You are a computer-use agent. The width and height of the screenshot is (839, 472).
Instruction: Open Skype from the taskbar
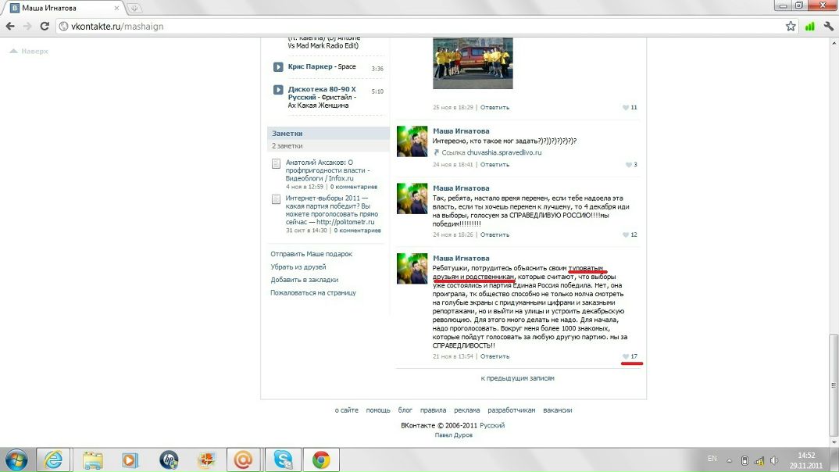coord(283,459)
